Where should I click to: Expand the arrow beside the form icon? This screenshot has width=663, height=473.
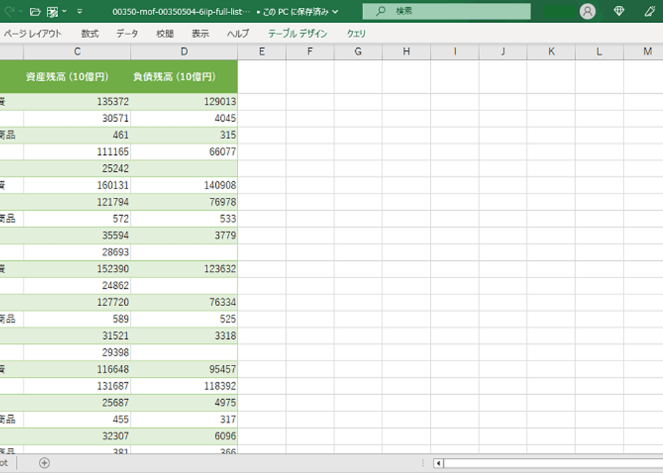click(65, 11)
